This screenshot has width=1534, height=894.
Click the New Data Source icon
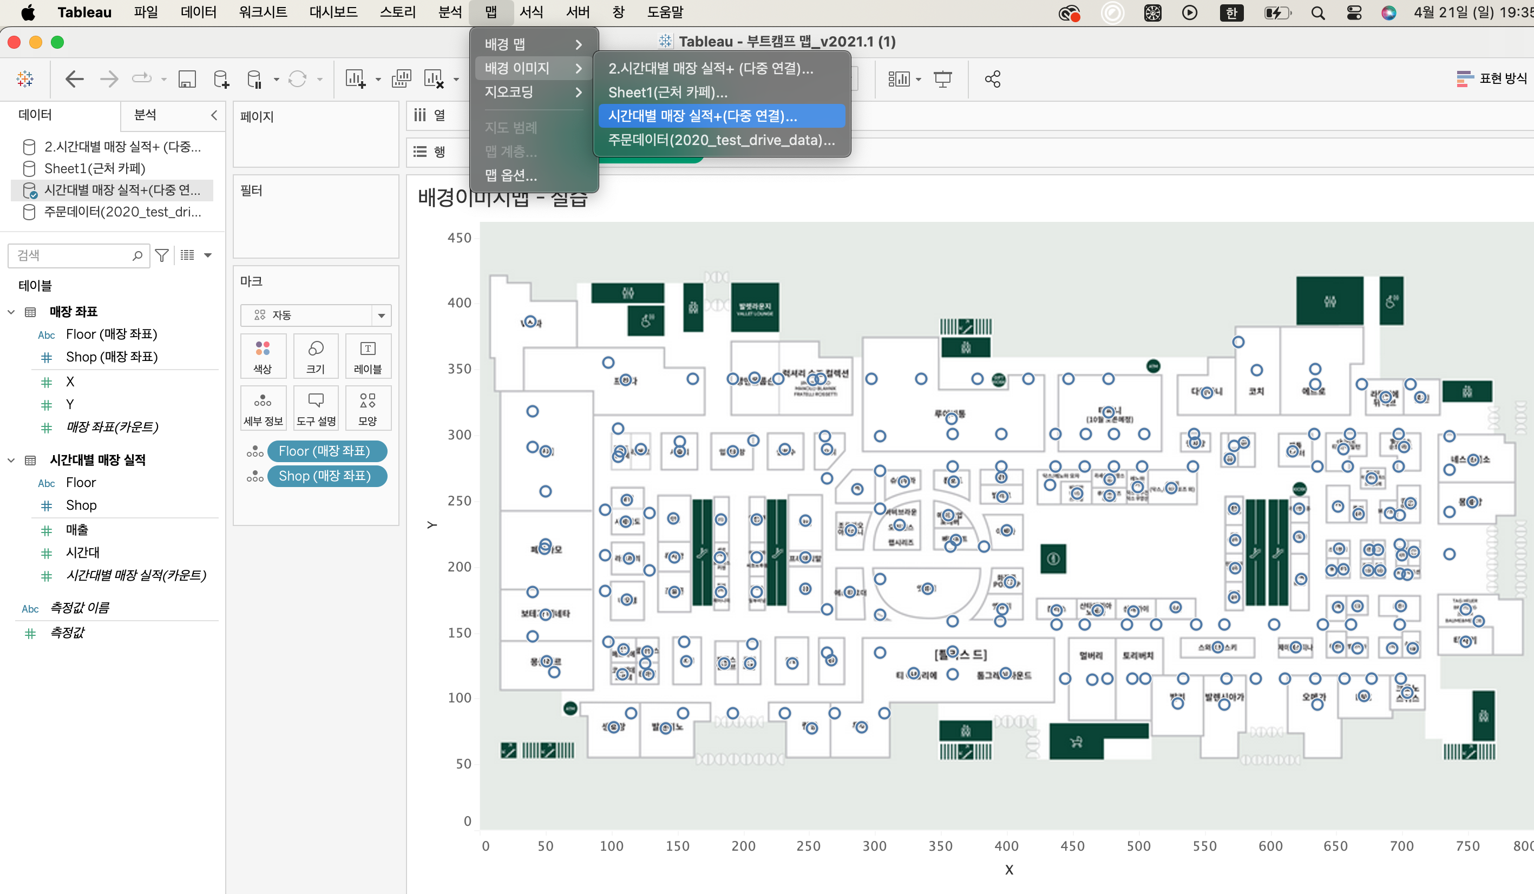(x=221, y=79)
